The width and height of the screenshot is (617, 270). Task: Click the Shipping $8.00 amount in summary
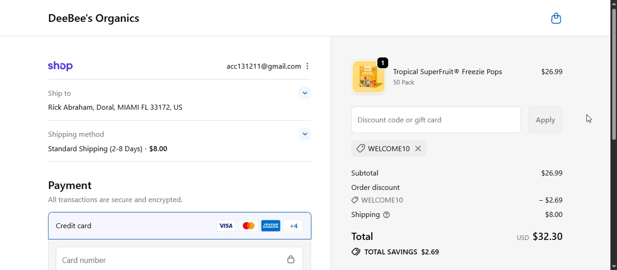[554, 215]
